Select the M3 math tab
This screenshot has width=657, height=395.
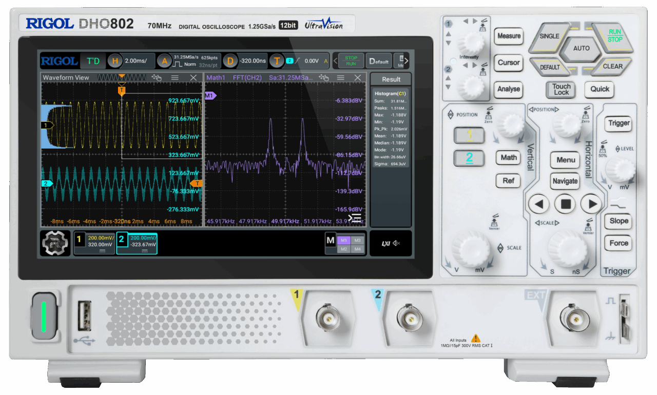[358, 240]
